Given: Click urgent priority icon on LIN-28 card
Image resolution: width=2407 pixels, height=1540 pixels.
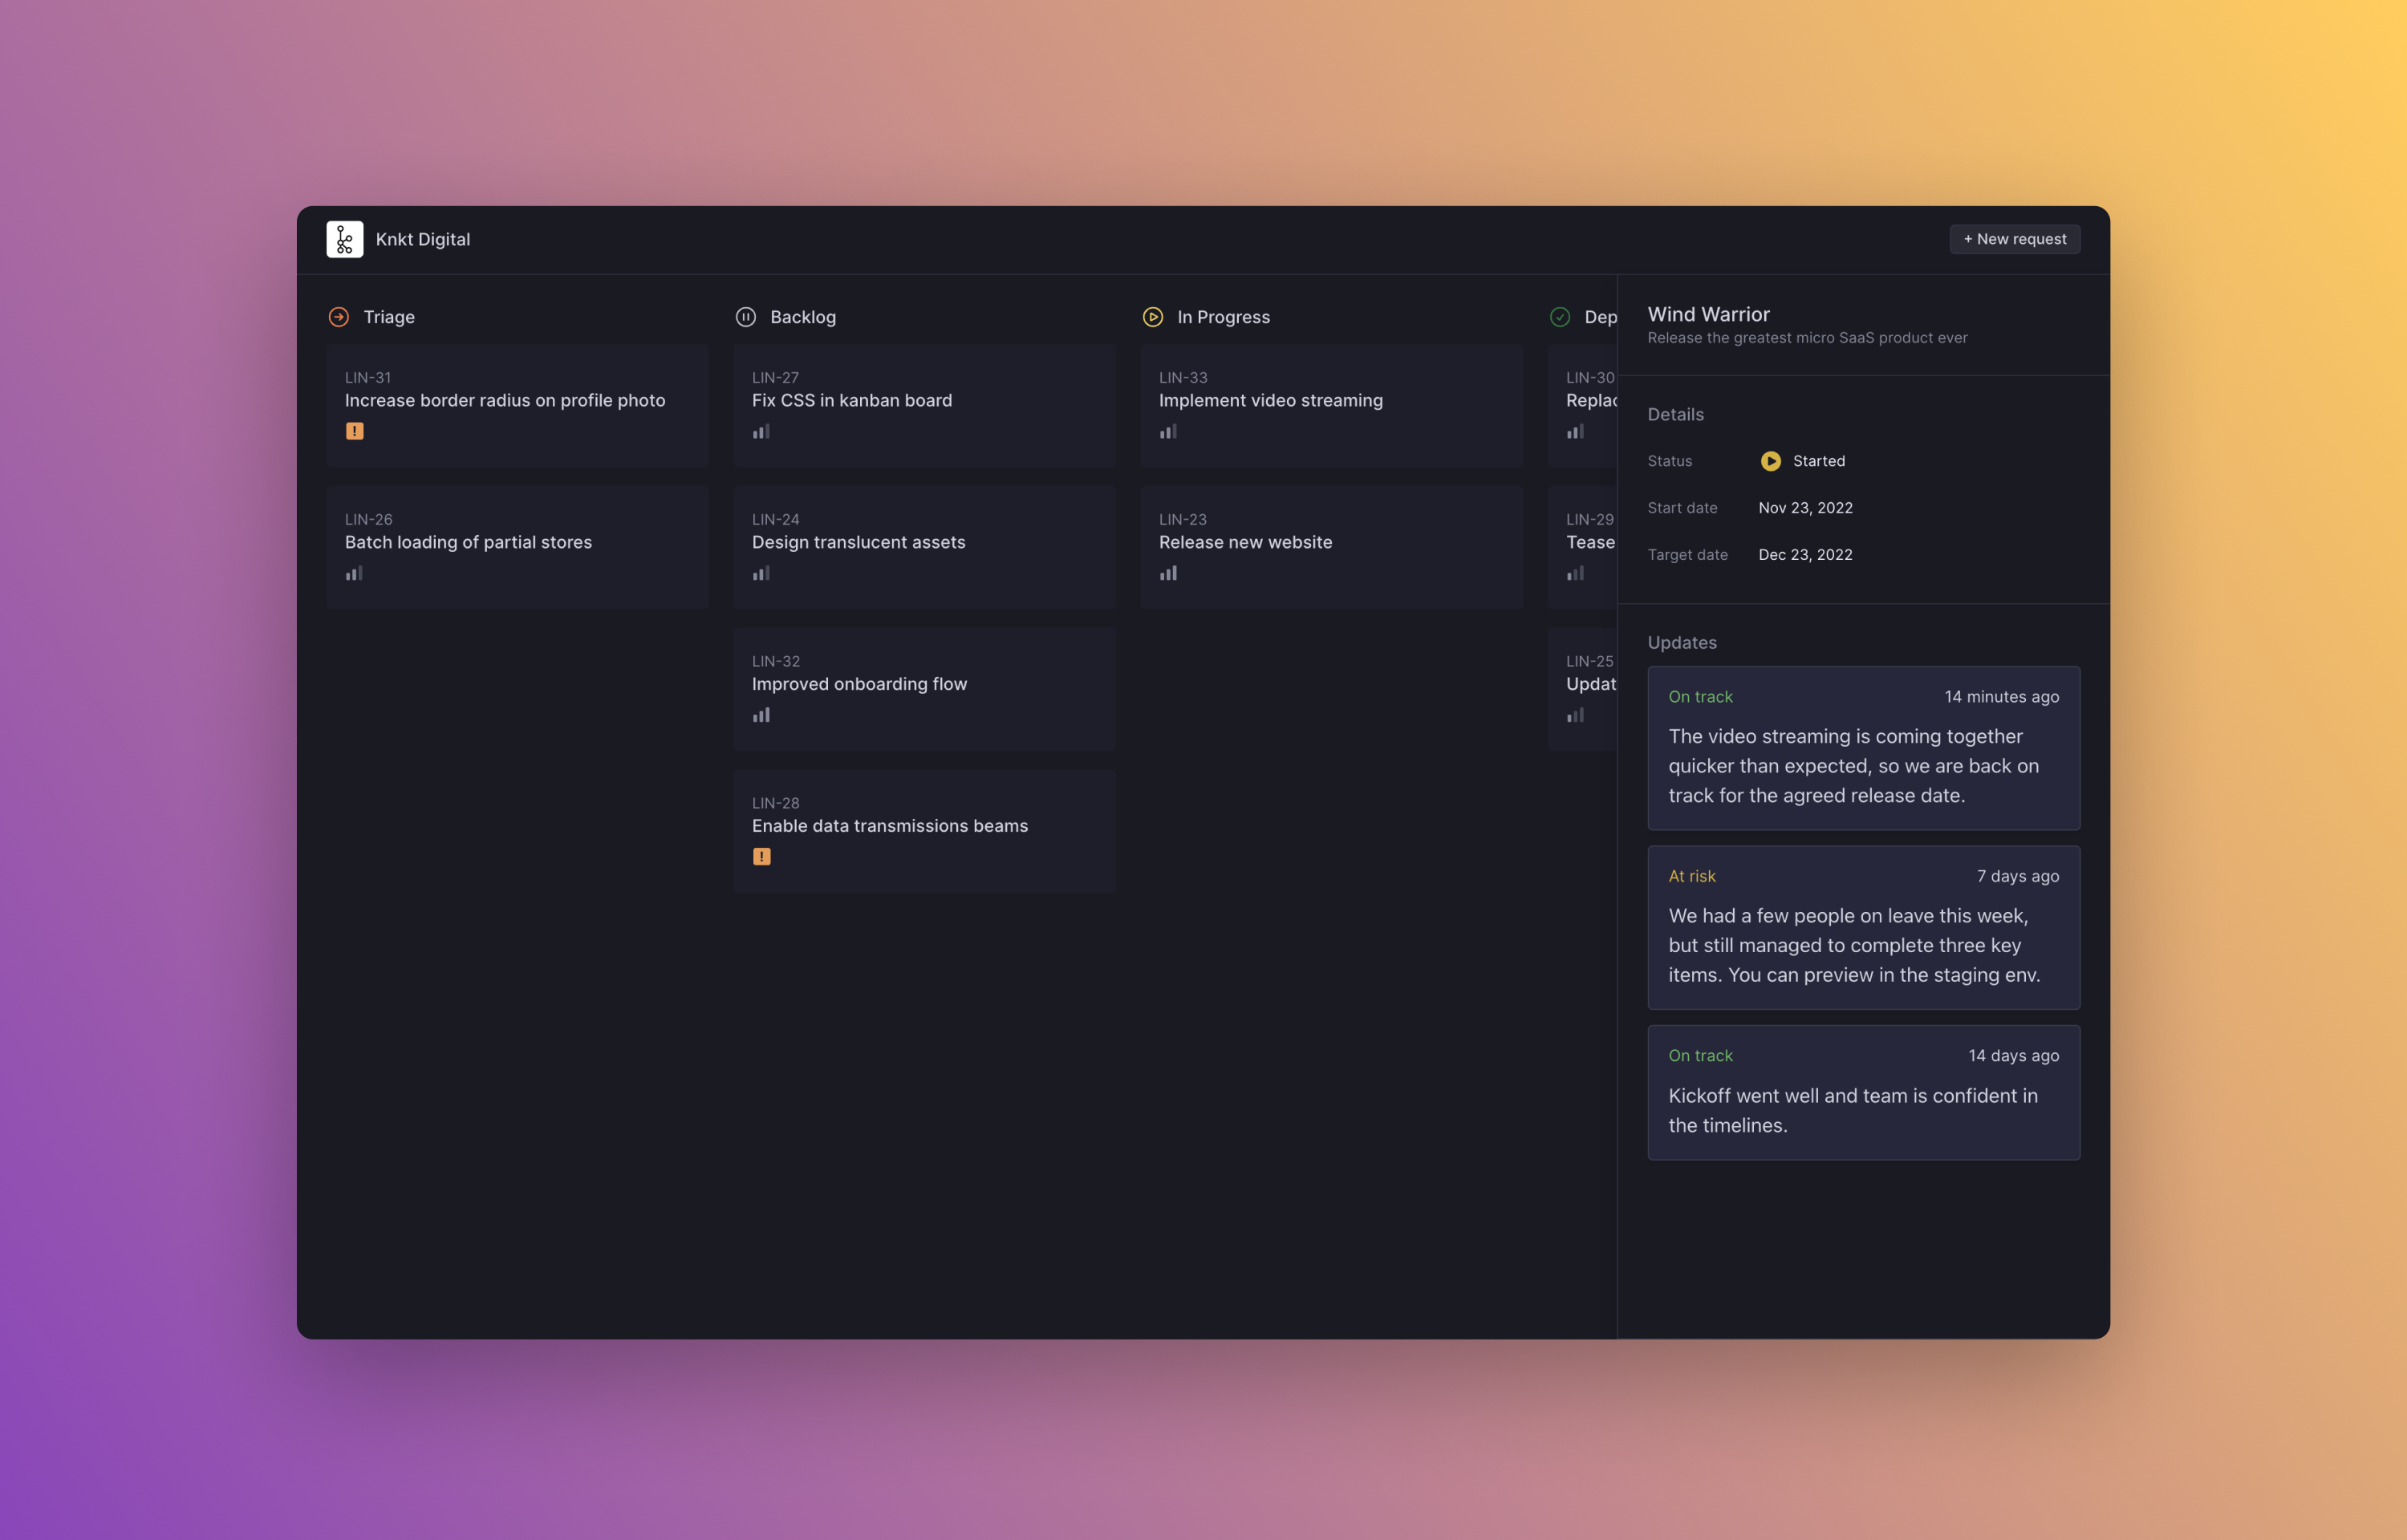Looking at the screenshot, I should tap(762, 857).
